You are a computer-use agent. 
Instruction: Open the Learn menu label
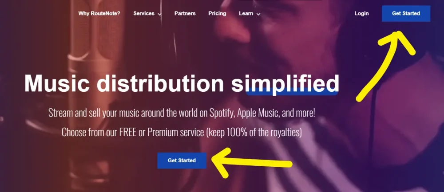pyautogui.click(x=246, y=13)
